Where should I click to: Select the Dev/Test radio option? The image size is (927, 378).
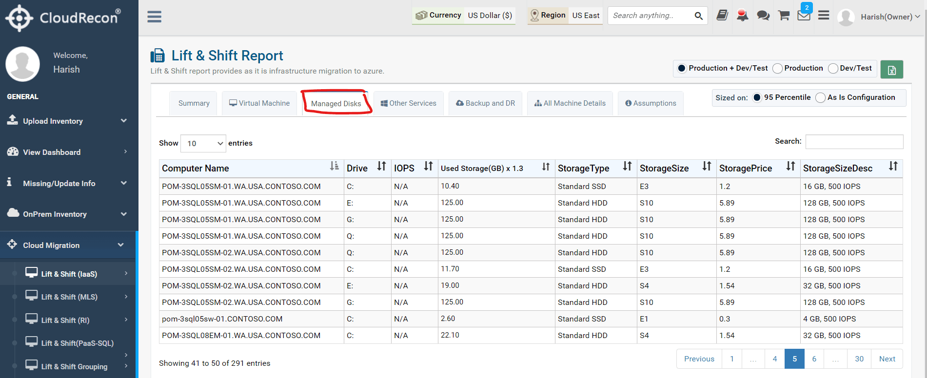pyautogui.click(x=833, y=68)
